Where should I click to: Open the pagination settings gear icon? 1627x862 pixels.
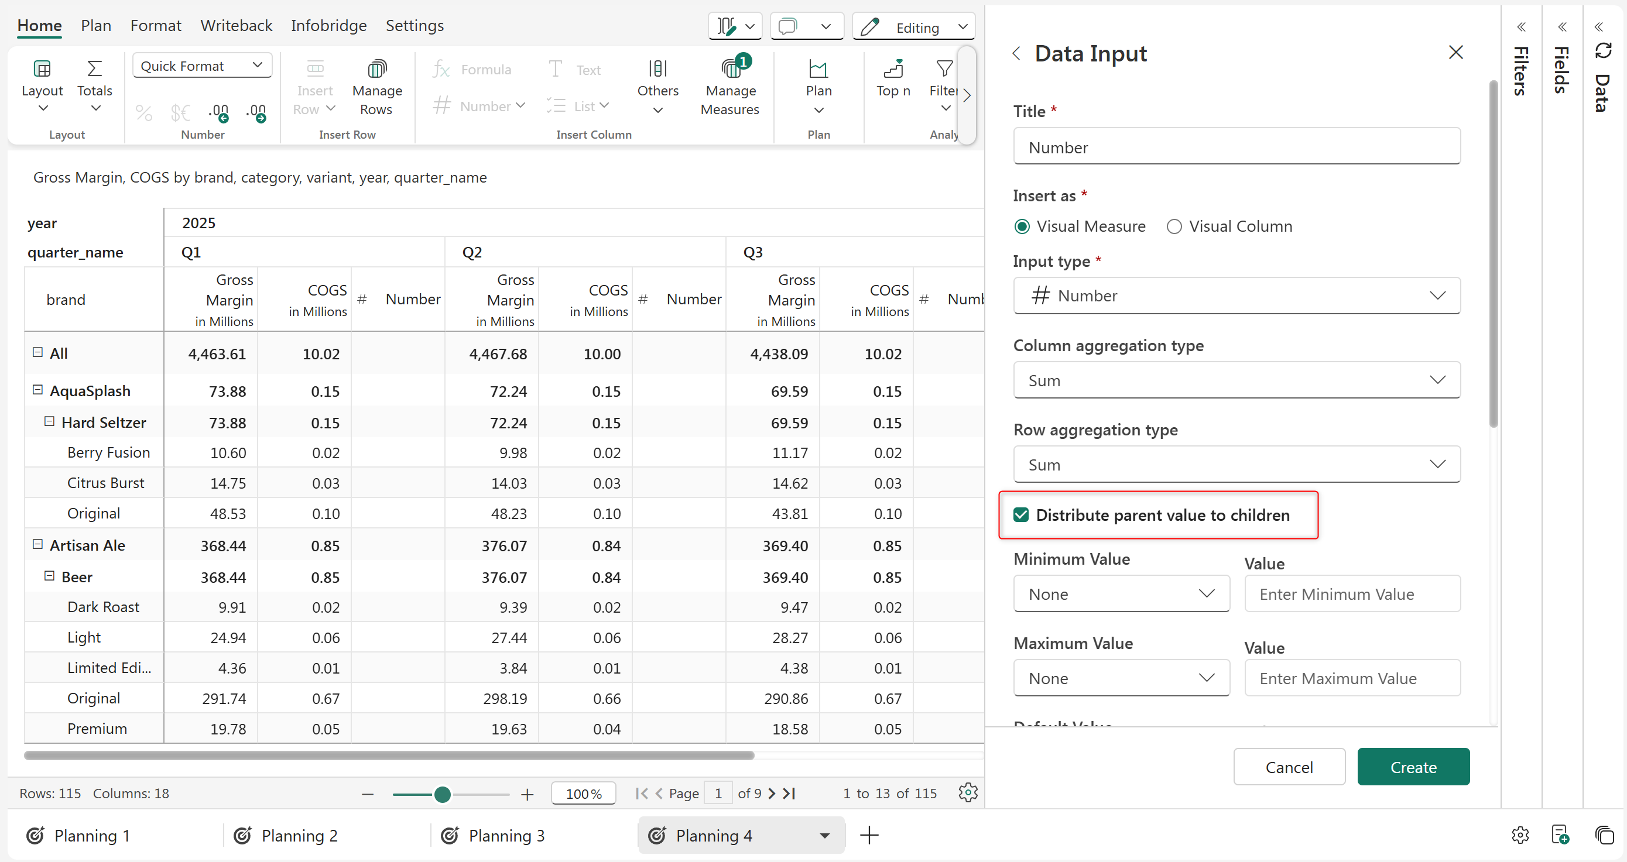click(968, 792)
